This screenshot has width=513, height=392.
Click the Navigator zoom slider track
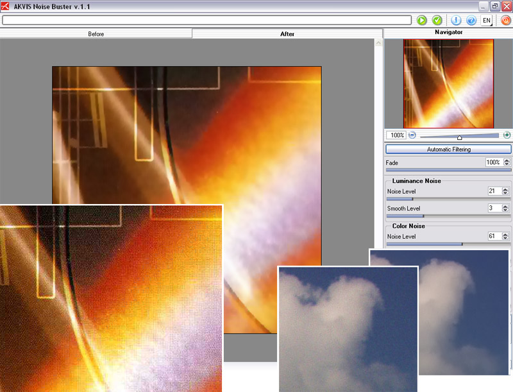click(x=459, y=136)
